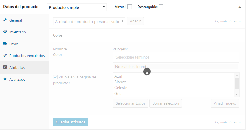Image resolution: width=246 pixels, height=130 pixels.
Task: Click the Envío truck icon
Action: pyautogui.click(x=5, y=44)
